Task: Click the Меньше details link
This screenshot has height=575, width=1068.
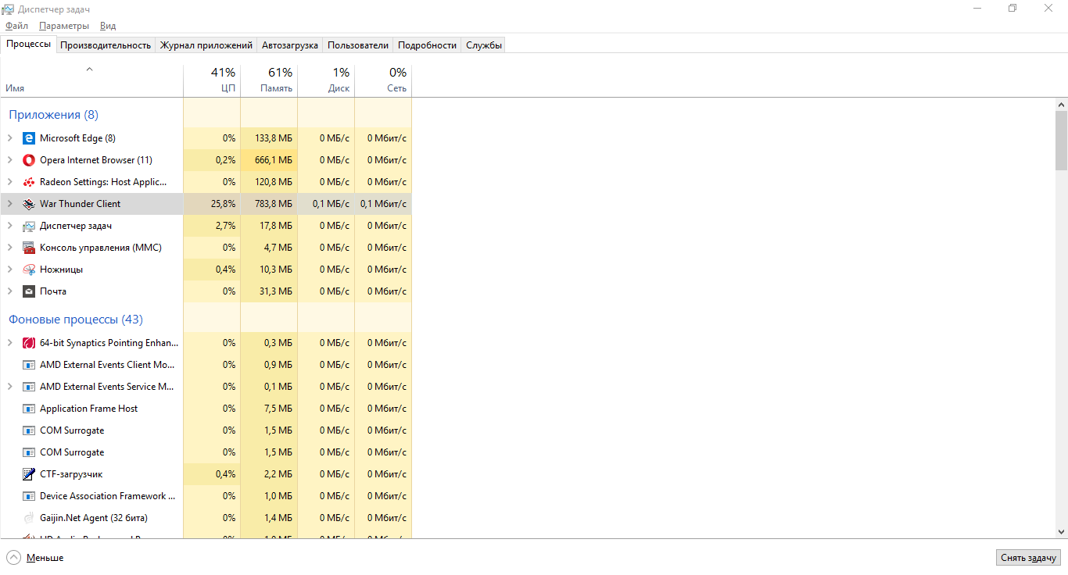Action: (45, 558)
